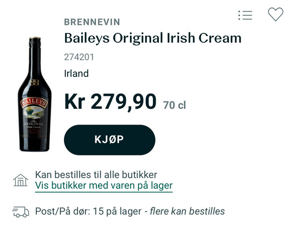Image resolution: width=297 pixels, height=228 pixels.
Task: Click the 15 på lager stock count
Action: click(117, 211)
